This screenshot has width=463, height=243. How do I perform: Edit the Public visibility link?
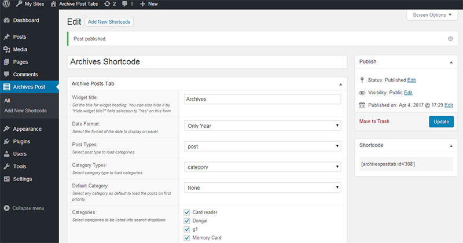[x=408, y=93]
